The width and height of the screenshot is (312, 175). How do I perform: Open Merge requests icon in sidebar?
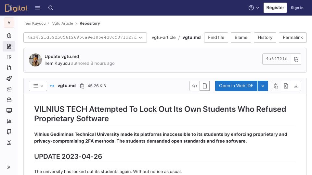point(9,68)
